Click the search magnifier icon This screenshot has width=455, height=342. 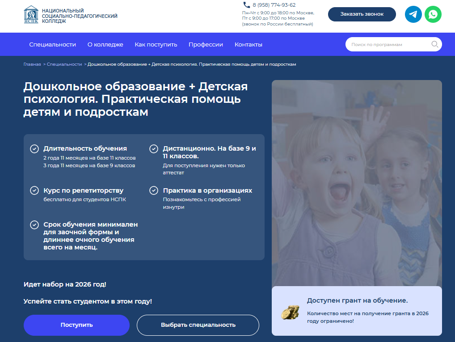(x=435, y=44)
